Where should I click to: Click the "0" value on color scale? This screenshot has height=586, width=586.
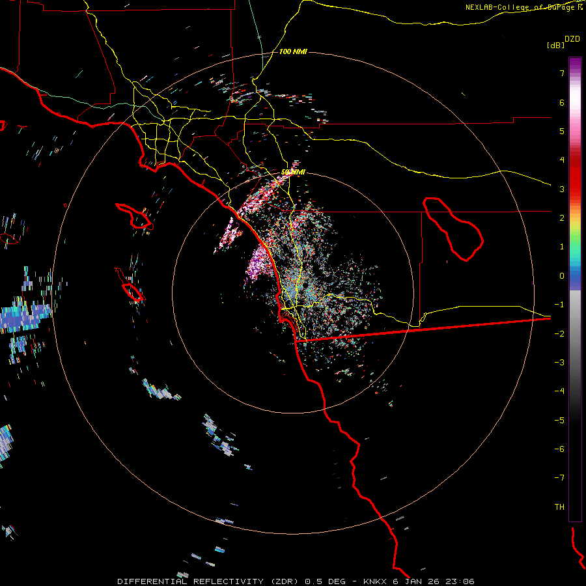tap(562, 276)
